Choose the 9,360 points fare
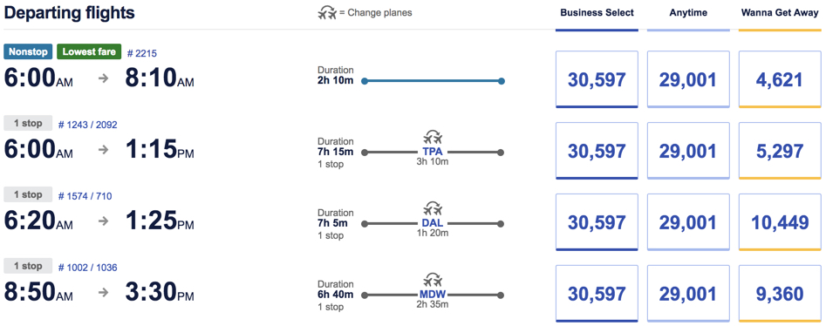The width and height of the screenshot is (826, 326). 780,294
